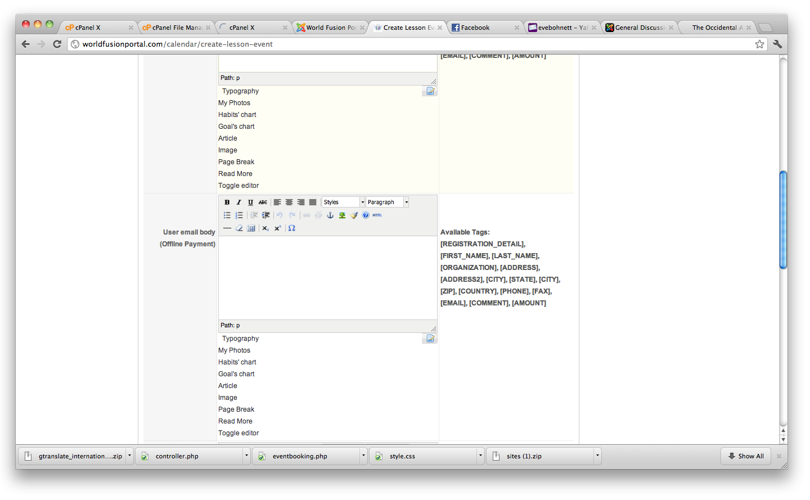The width and height of the screenshot is (810, 500).
Task: Open dropdown arrow for style.css download
Action: (x=480, y=456)
